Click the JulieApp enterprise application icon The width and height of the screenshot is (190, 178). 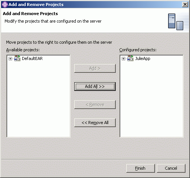click(130, 58)
